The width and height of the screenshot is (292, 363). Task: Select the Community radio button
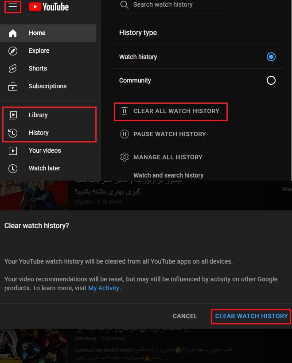271,80
